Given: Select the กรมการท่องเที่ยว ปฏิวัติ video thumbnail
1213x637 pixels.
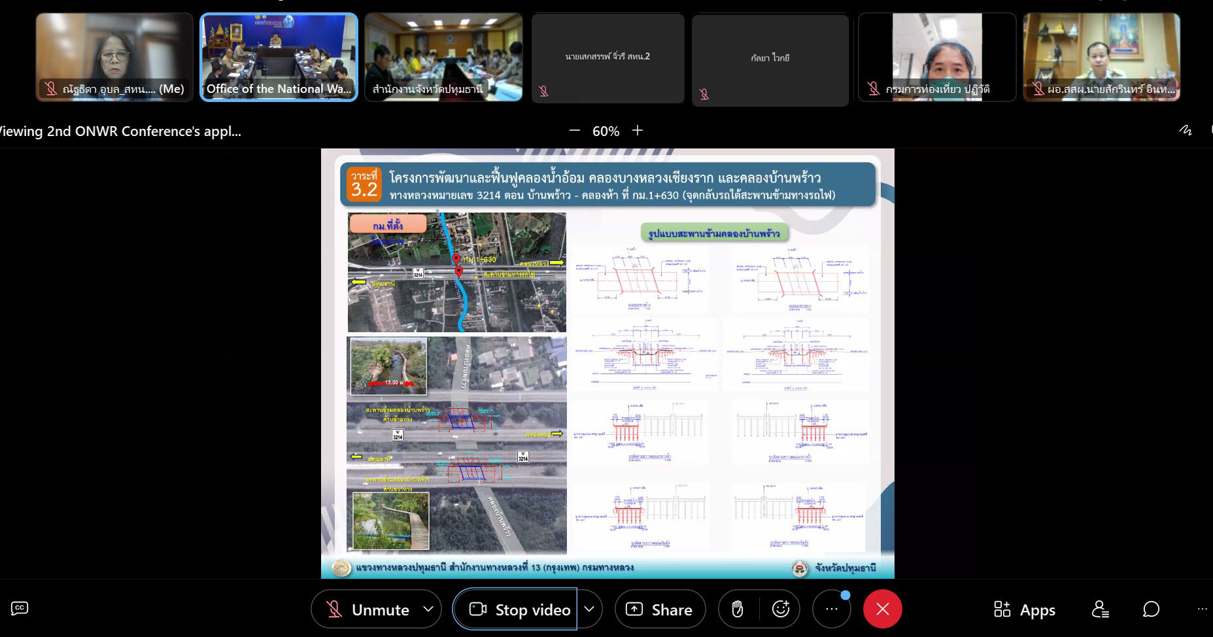Looking at the screenshot, I should click(937, 58).
